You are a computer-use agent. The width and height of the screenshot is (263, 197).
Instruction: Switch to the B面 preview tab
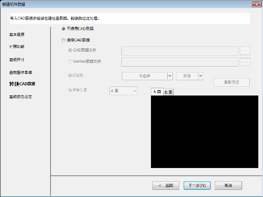pyautogui.click(x=168, y=92)
